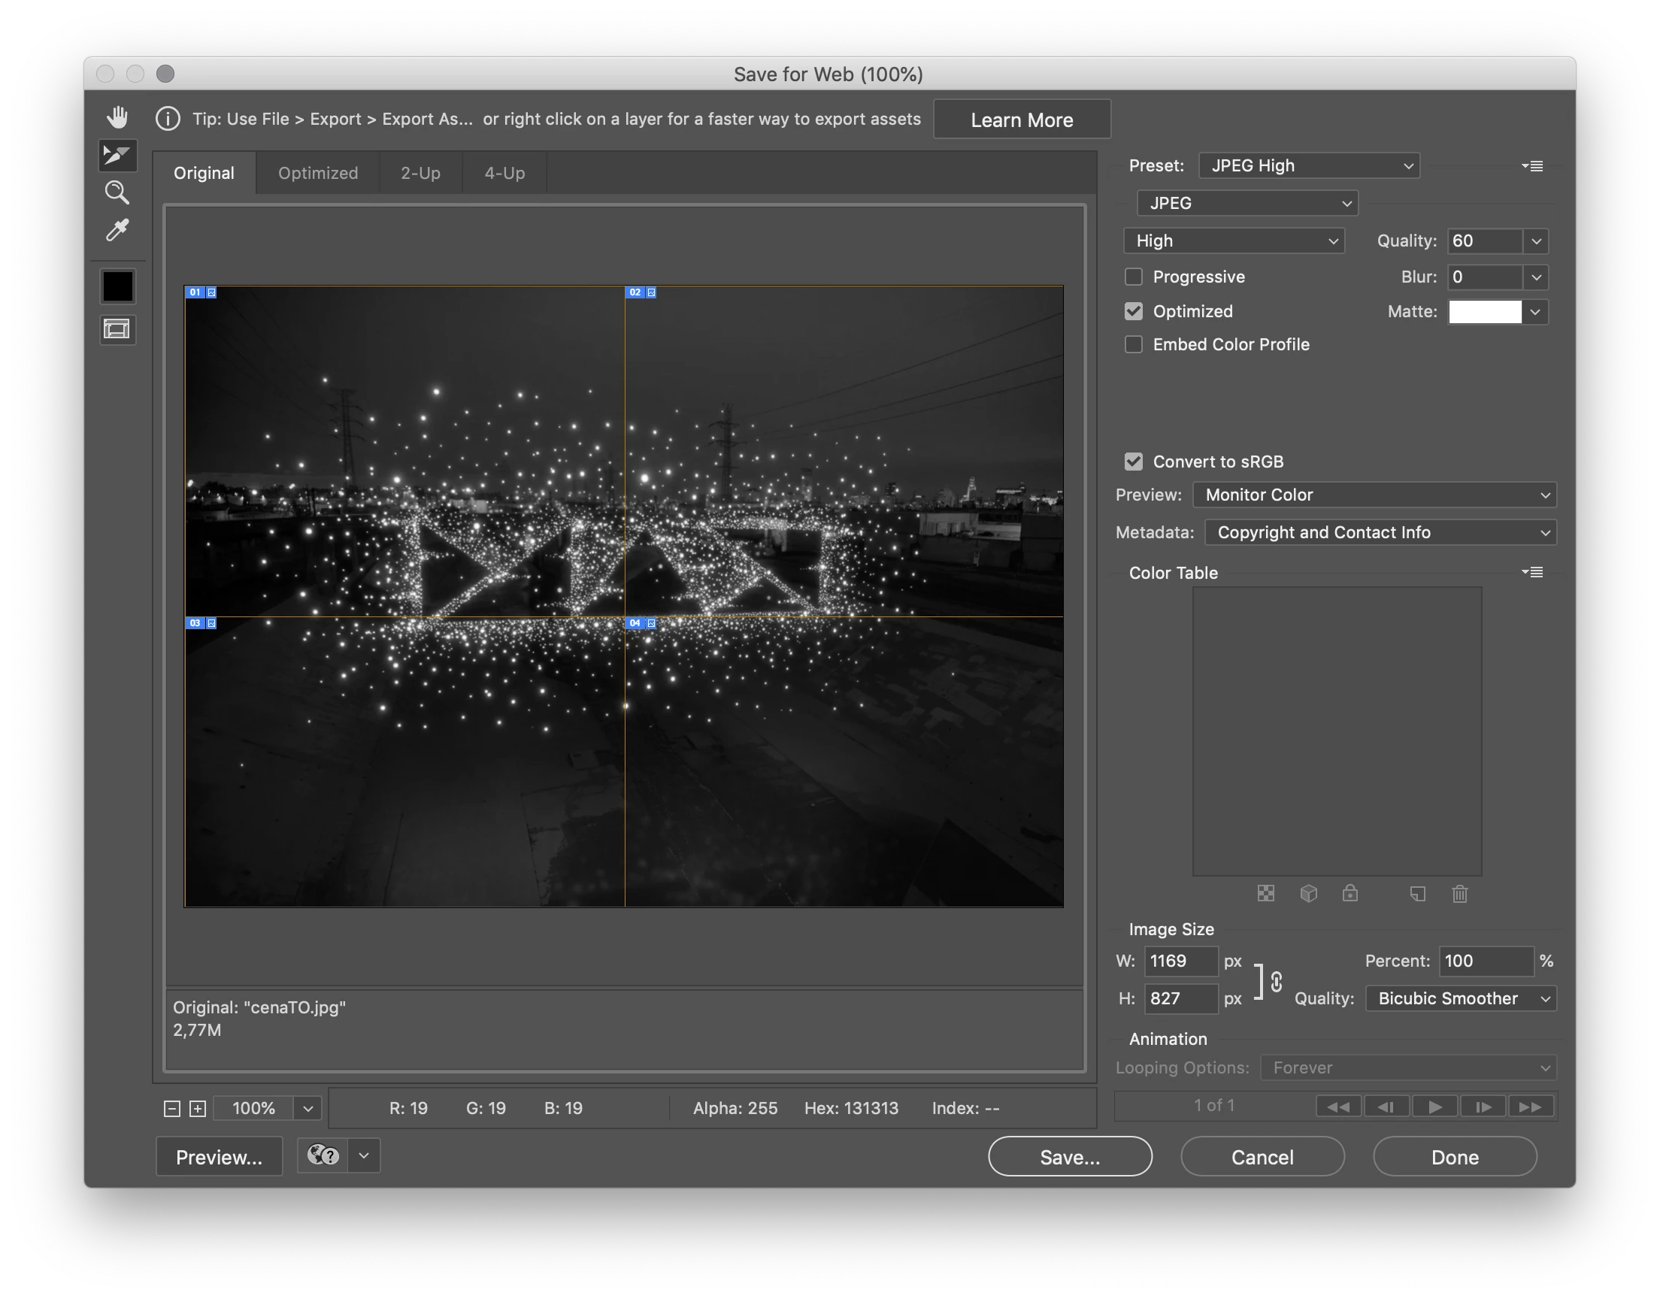Switch to the 2-Up tab
The height and width of the screenshot is (1299, 1660).
point(420,174)
